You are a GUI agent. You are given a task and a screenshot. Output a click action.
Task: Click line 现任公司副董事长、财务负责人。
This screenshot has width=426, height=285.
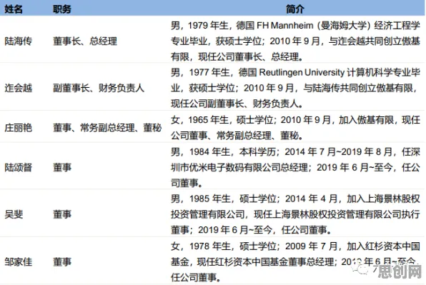(x=237, y=104)
